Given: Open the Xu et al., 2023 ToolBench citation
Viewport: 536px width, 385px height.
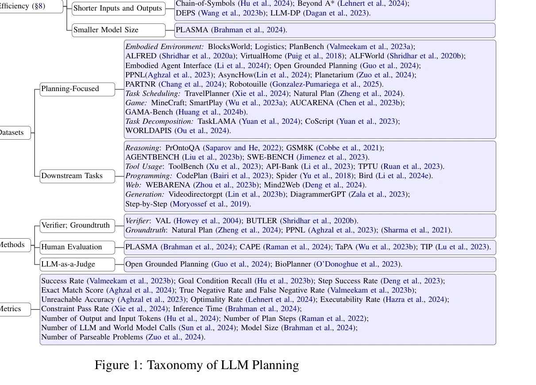Looking at the screenshot, I should tap(233, 166).
